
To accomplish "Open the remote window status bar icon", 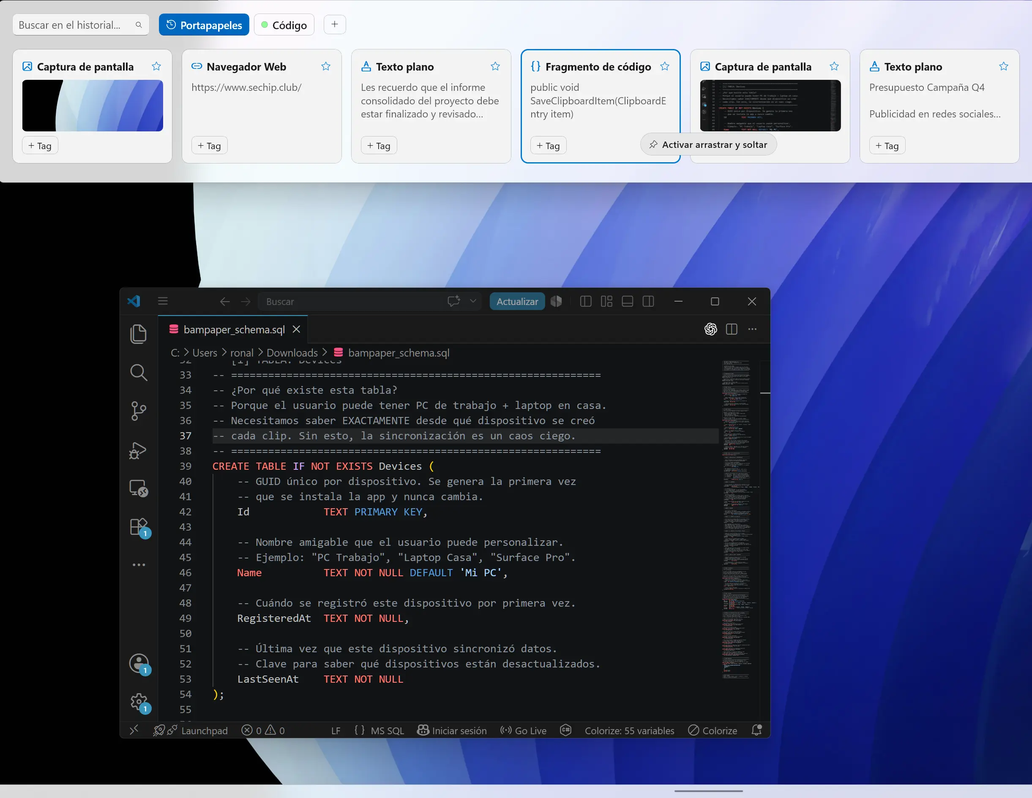I will 134,730.
